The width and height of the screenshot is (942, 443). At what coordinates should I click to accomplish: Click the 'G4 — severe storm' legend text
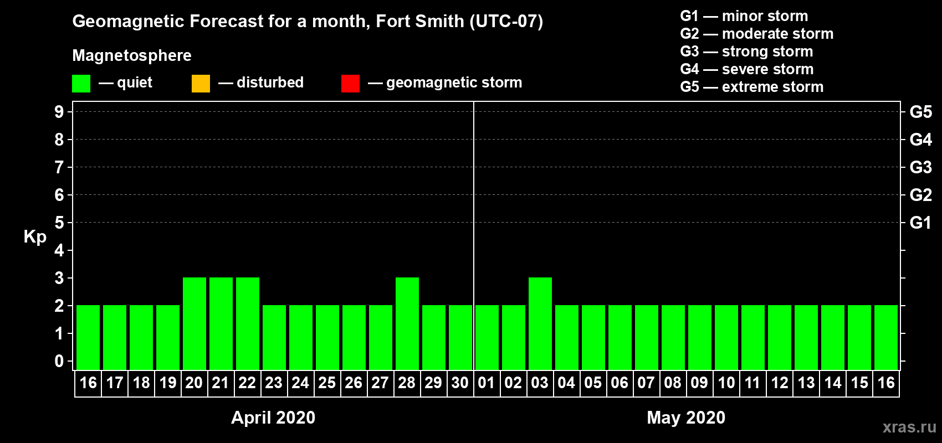click(747, 69)
